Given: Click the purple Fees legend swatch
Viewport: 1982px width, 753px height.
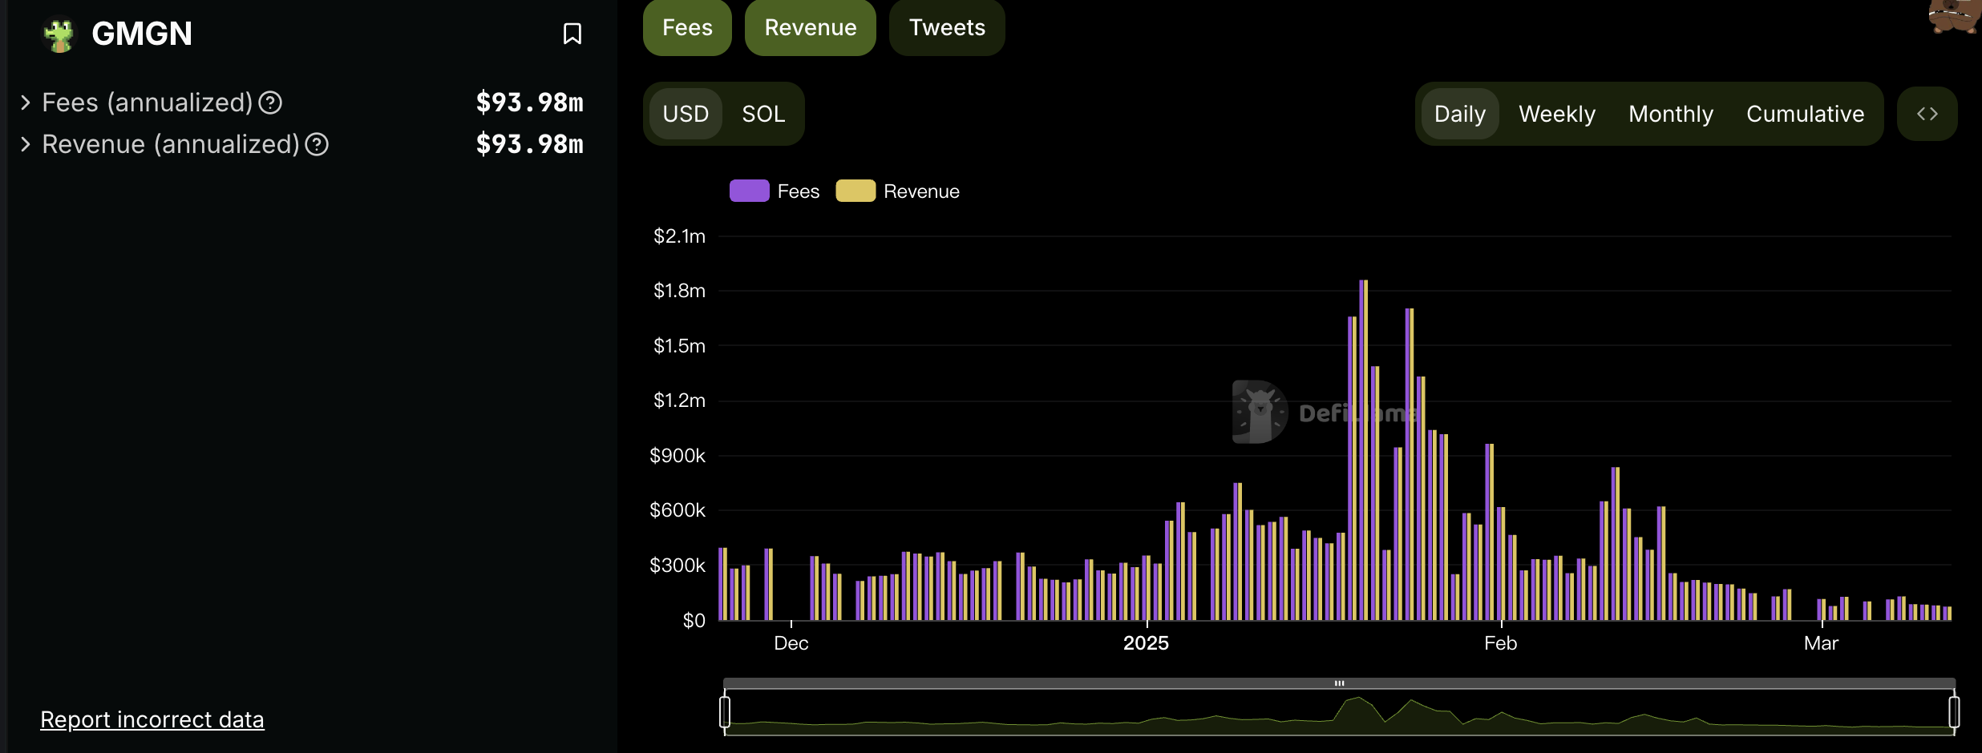Looking at the screenshot, I should (749, 191).
